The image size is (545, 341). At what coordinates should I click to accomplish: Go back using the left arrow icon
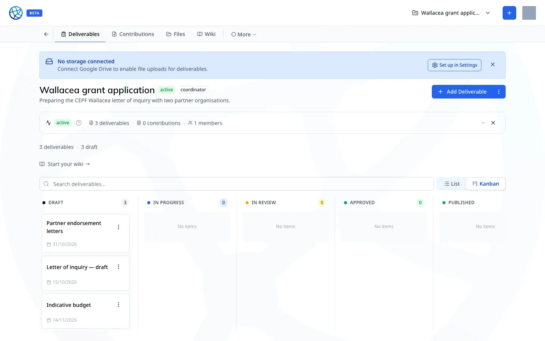[x=46, y=34]
